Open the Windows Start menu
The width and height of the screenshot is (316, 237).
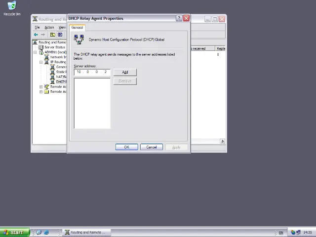[13, 232]
